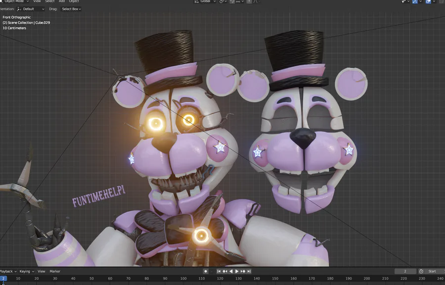The image size is (445, 285).
Task: Click the Start frame field
Action: [435, 271]
